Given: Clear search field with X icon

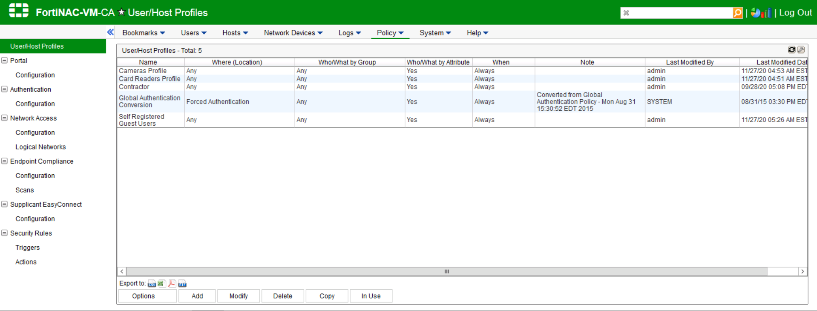Looking at the screenshot, I should click(x=626, y=13).
